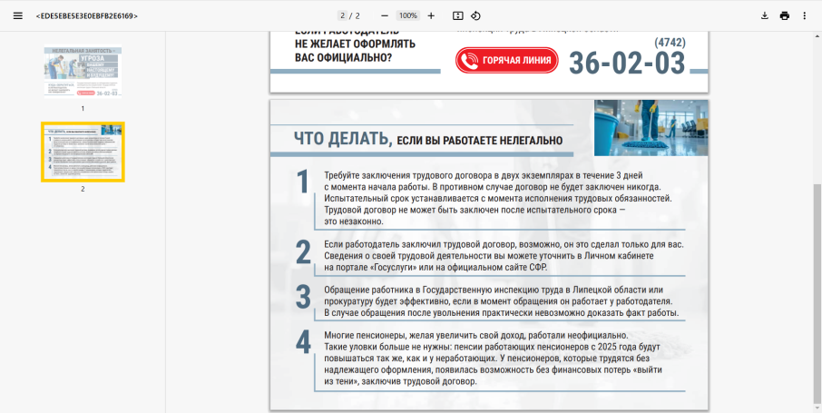822x413 pixels.
Task: Click the line на портале «Госуслуги»
Action: pyautogui.click(x=435, y=268)
